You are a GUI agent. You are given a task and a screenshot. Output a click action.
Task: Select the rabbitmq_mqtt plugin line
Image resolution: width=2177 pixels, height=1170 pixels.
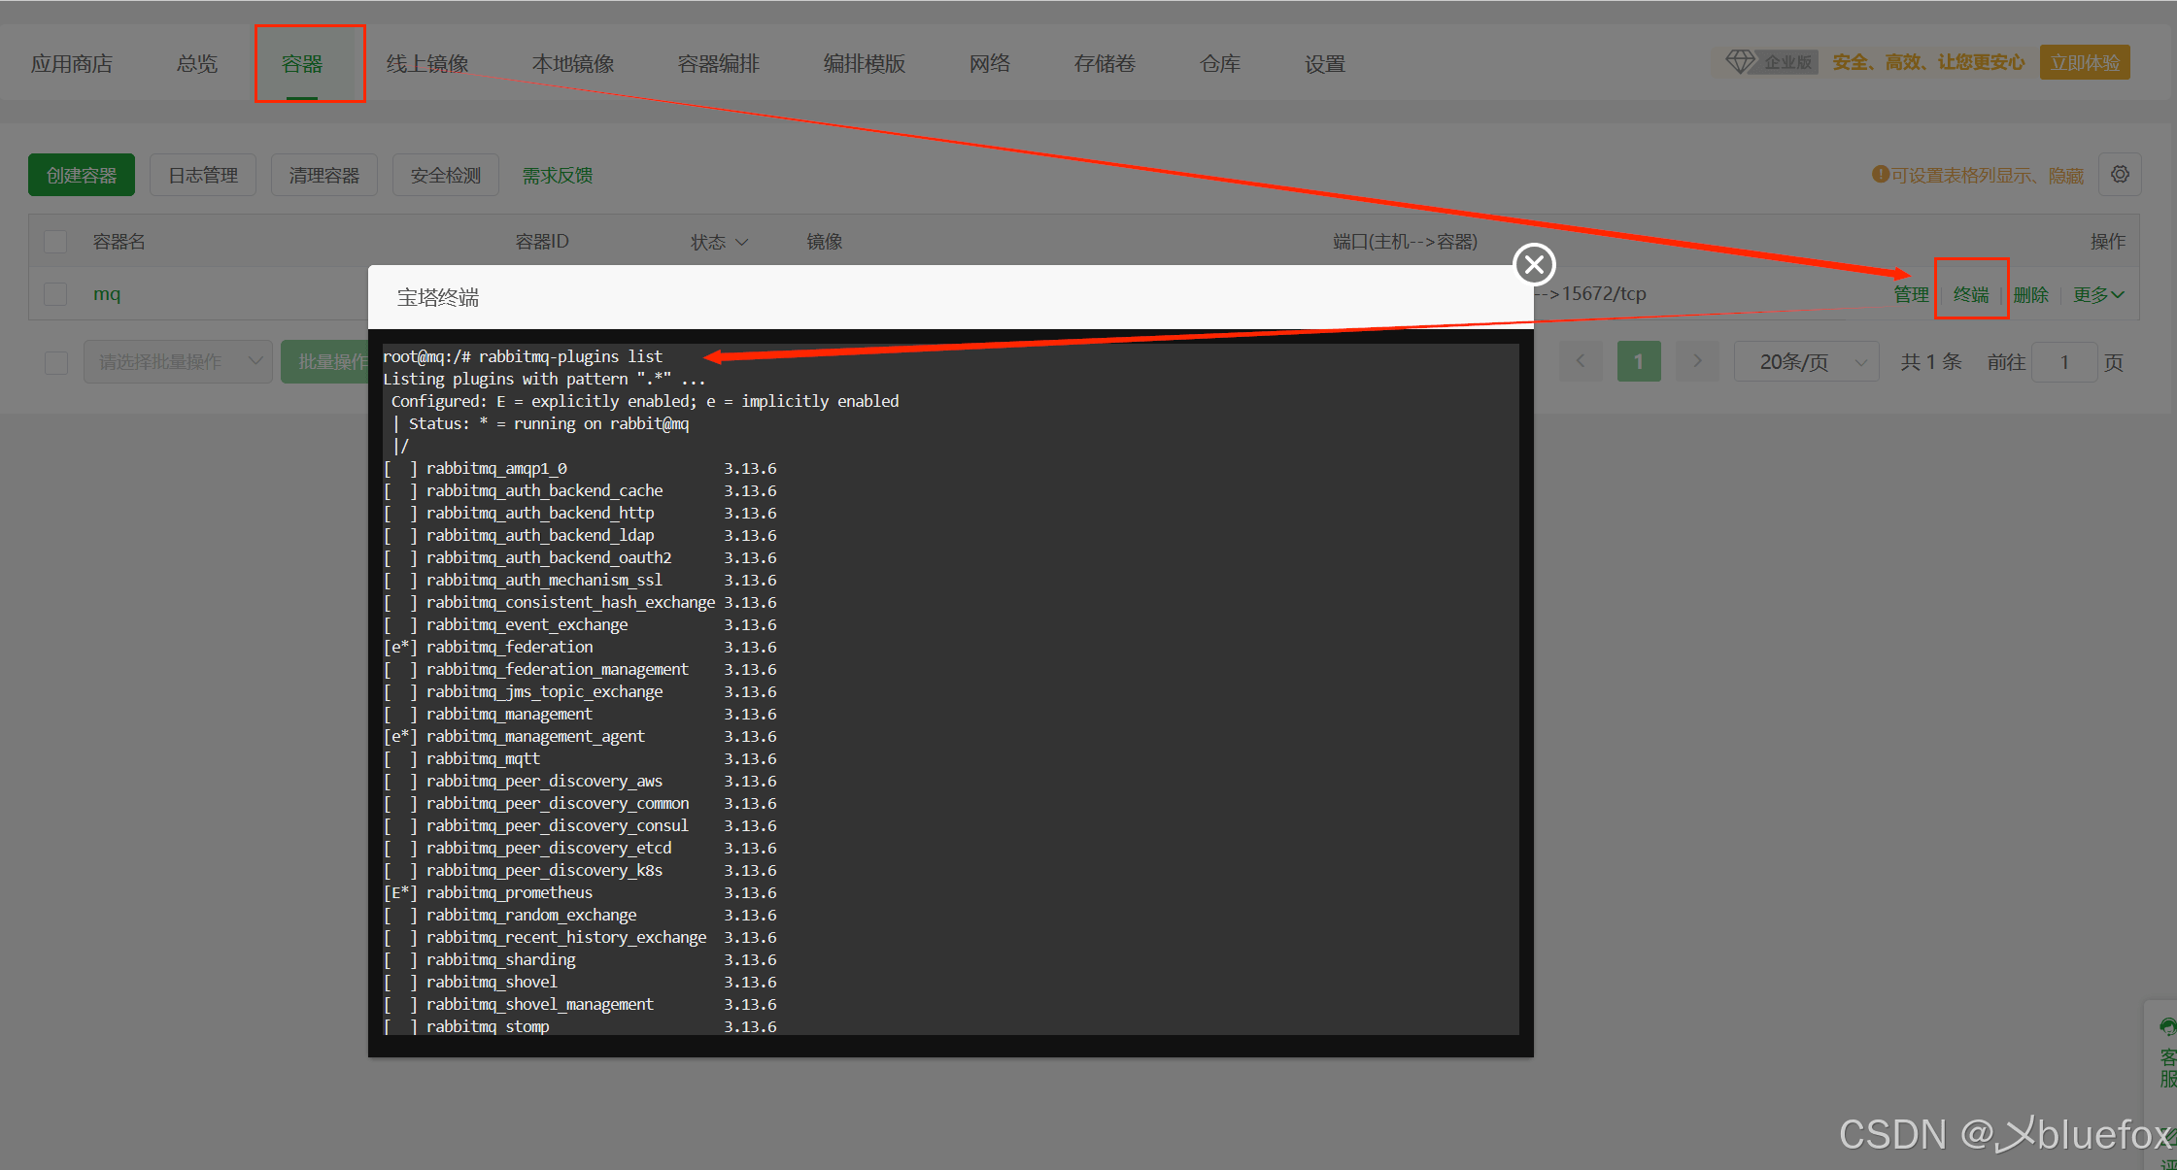click(x=580, y=758)
